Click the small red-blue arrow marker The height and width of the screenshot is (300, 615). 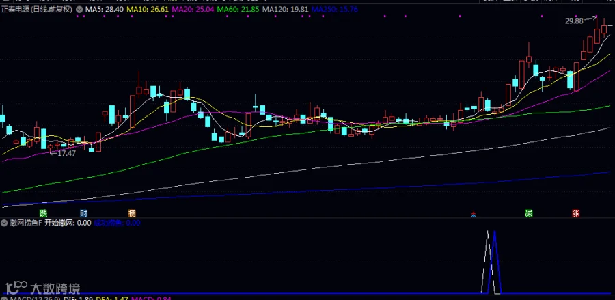(474, 214)
